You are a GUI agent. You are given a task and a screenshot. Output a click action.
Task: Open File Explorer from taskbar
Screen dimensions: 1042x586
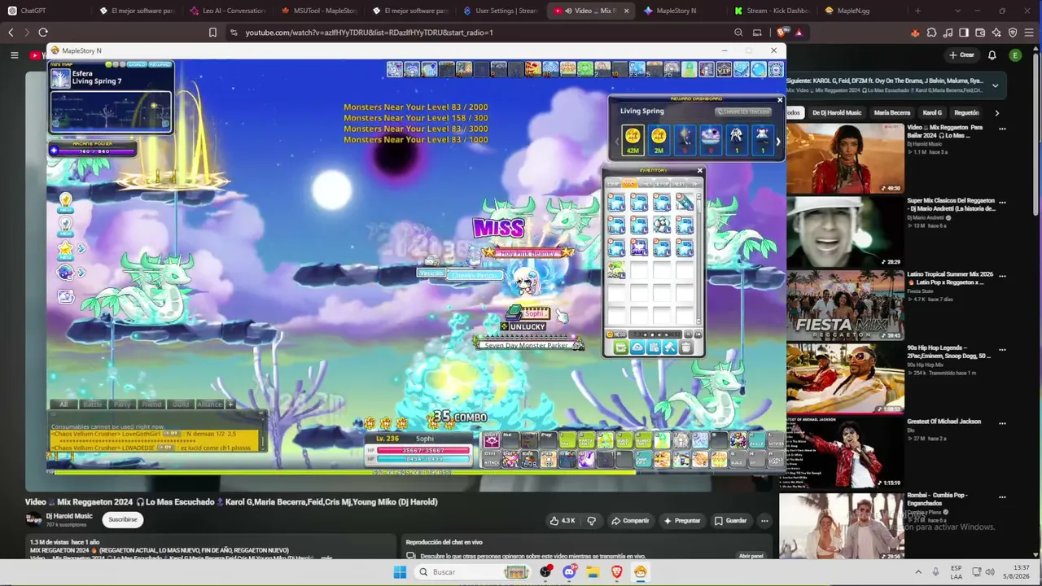click(593, 572)
